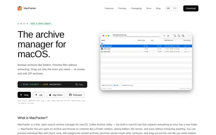This screenshot has width=216, height=135.
Task: Click the extract archive toolbar icon
Action: [168, 36]
